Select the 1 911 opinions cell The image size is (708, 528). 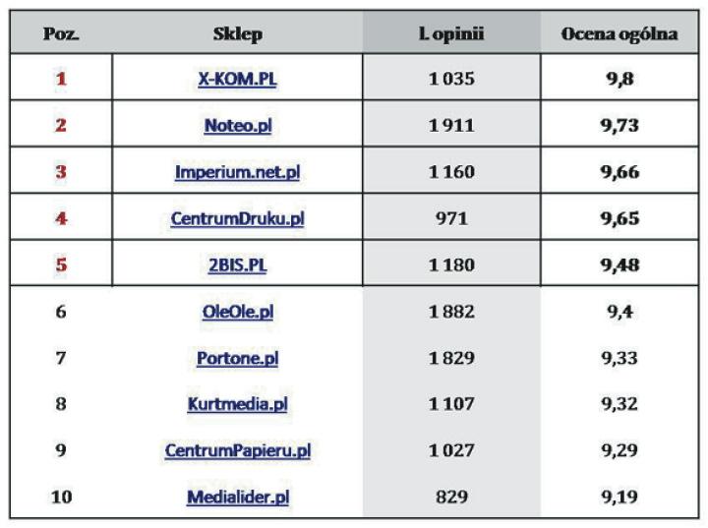pyautogui.click(x=451, y=126)
